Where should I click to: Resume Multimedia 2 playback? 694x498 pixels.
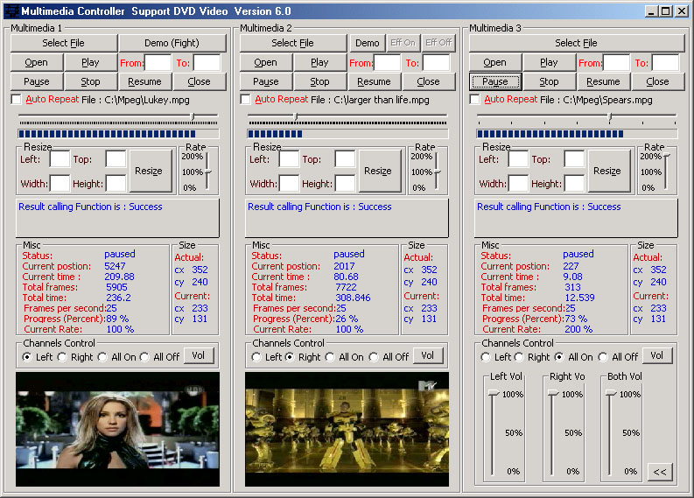[374, 81]
